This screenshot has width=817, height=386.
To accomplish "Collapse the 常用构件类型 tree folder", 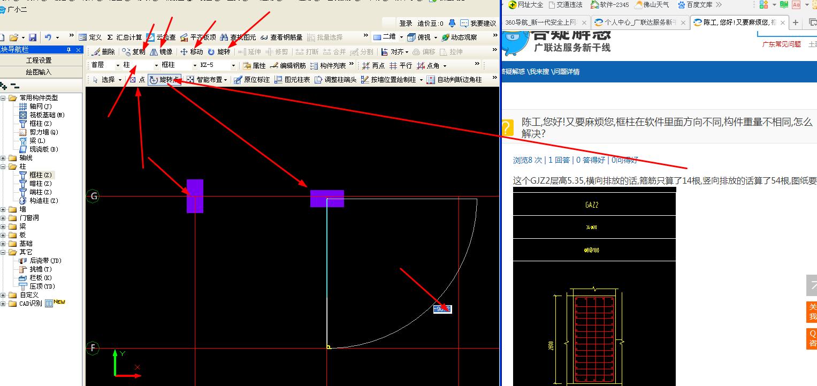I will click(x=4, y=98).
